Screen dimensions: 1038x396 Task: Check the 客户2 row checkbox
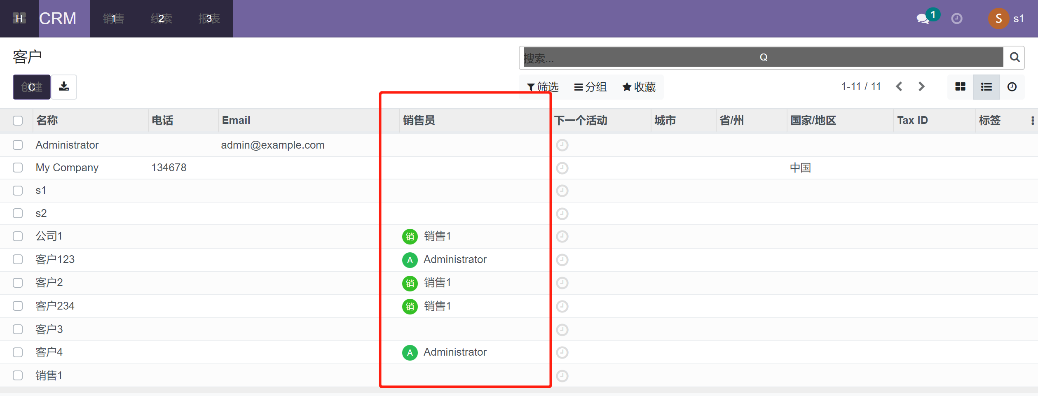pos(18,283)
